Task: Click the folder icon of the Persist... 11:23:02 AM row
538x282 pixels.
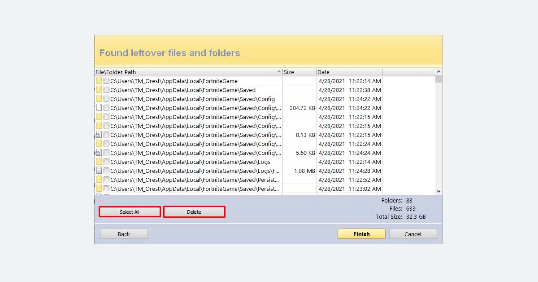Action: click(99, 189)
